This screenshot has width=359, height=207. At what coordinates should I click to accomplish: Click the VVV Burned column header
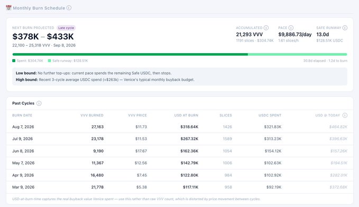(x=92, y=115)
